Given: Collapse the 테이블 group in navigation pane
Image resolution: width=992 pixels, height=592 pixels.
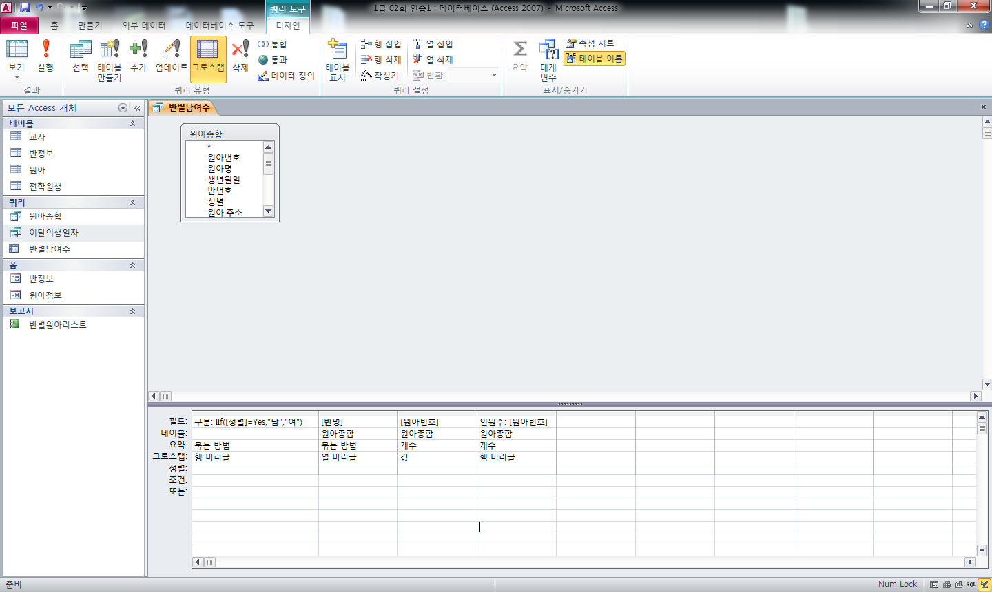Looking at the screenshot, I should [132, 123].
